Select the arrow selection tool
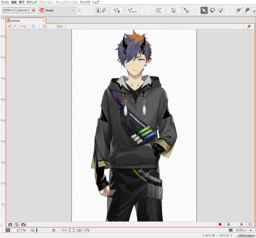The image size is (256, 238). point(204,11)
